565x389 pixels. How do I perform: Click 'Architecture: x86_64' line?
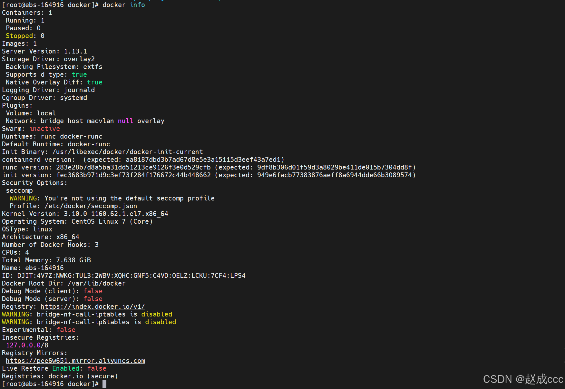pyautogui.click(x=41, y=237)
